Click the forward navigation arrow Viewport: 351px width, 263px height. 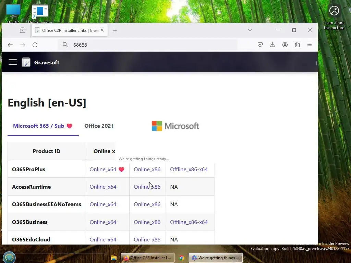(x=23, y=45)
